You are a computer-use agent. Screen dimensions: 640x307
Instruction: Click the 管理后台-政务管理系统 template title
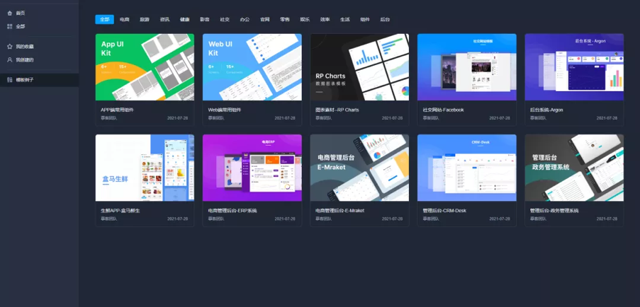554,211
